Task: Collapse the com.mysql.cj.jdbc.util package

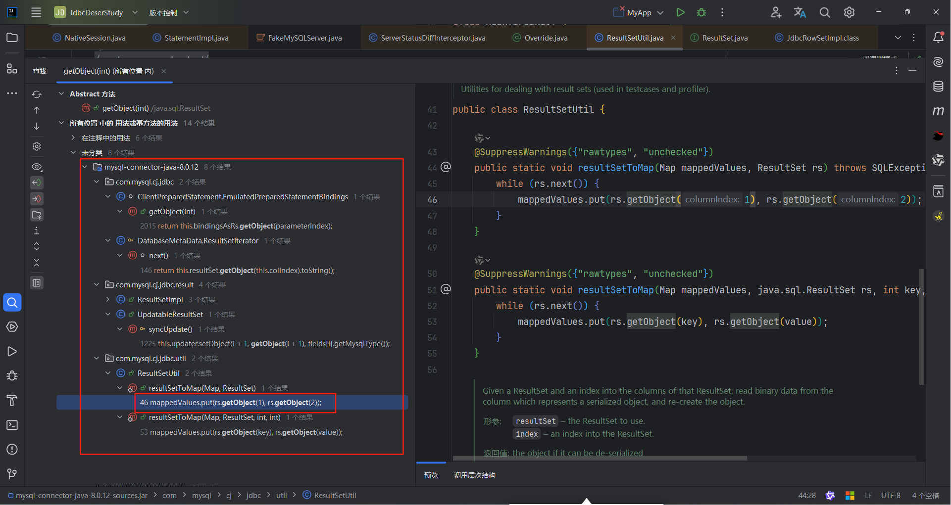Action: tap(97, 358)
